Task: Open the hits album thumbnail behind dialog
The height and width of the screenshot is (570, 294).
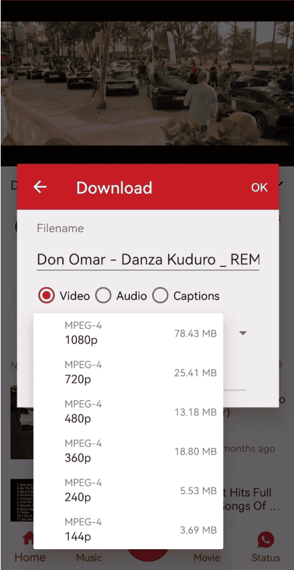Action: coord(22,501)
